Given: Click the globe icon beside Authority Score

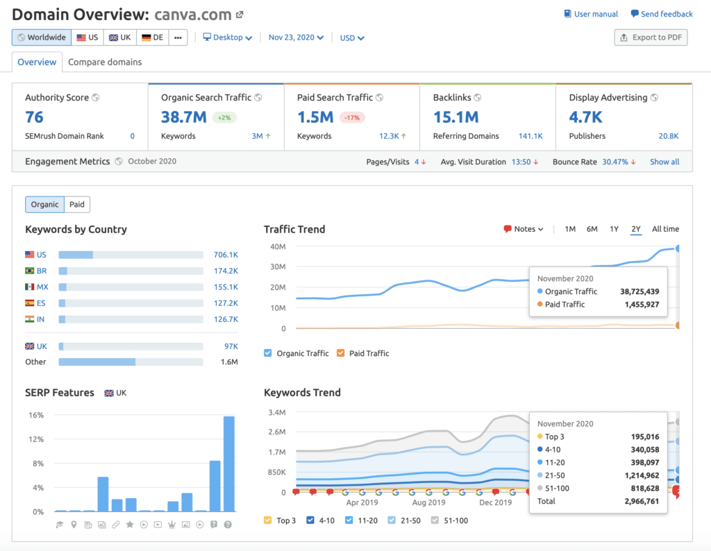Looking at the screenshot, I should 96,97.
